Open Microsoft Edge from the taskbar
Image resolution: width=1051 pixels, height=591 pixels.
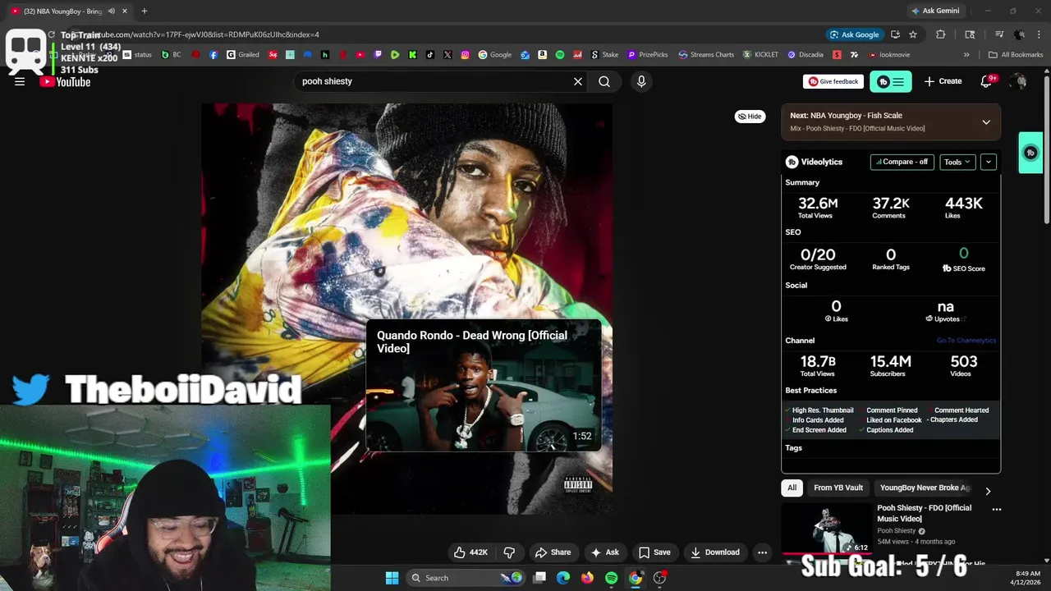click(x=563, y=578)
